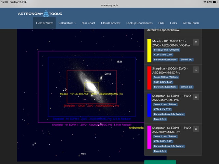Image resolution: width=219 pixels, height=164 pixels.
Task: Go to the Star Chart page
Action: [x=88, y=23]
